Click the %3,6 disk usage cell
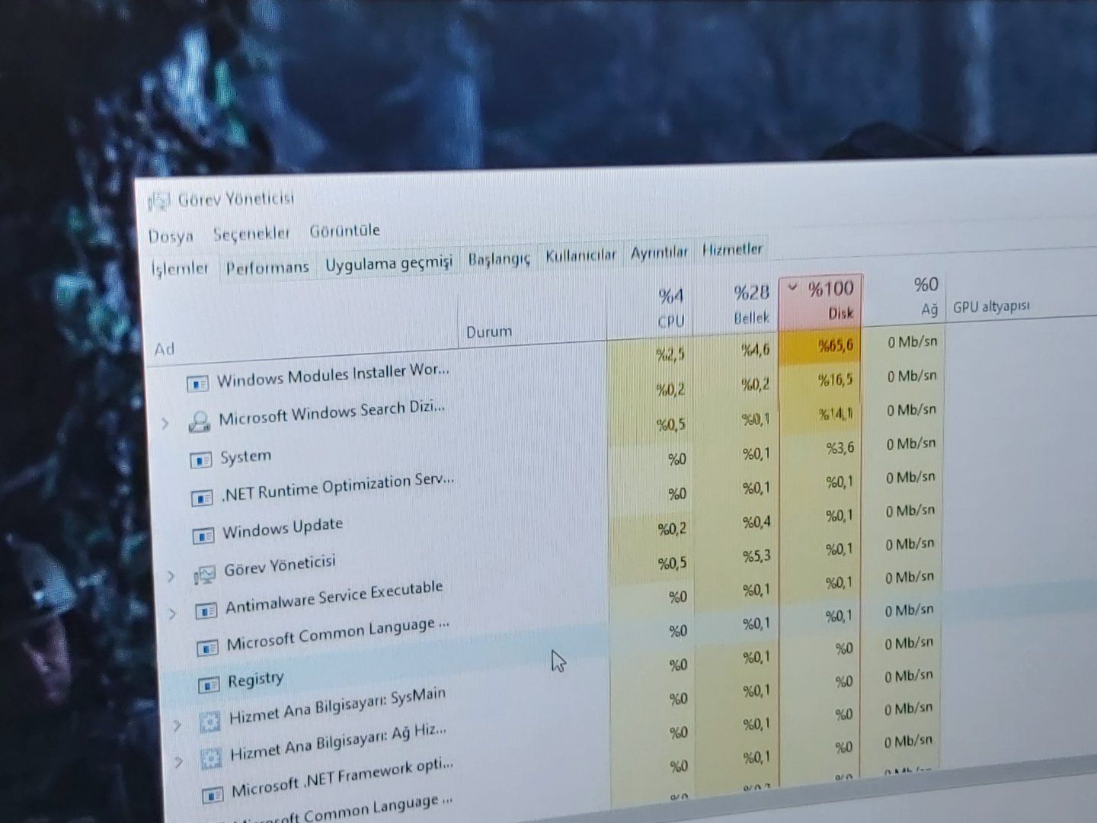The width and height of the screenshot is (1097, 823). click(821, 448)
